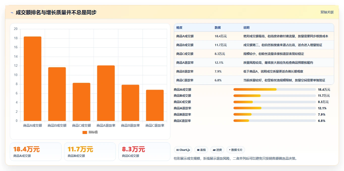The width and height of the screenshot is (344, 171).
Task: Click table cell 商品B退款率
Action: [x=185, y=71]
